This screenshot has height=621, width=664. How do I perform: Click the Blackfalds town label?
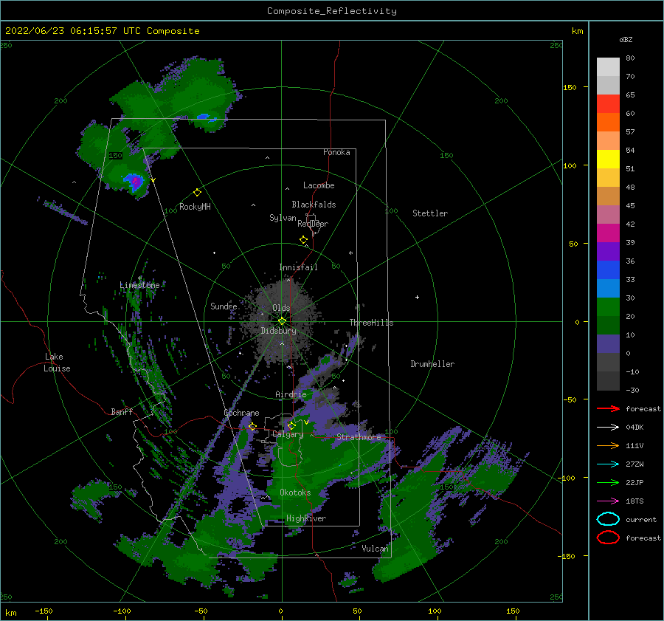tap(314, 205)
